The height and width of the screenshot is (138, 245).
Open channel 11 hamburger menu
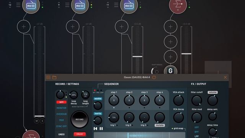(116, 5)
